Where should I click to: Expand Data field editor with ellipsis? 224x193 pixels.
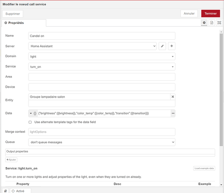pyautogui.click(x=173, y=113)
